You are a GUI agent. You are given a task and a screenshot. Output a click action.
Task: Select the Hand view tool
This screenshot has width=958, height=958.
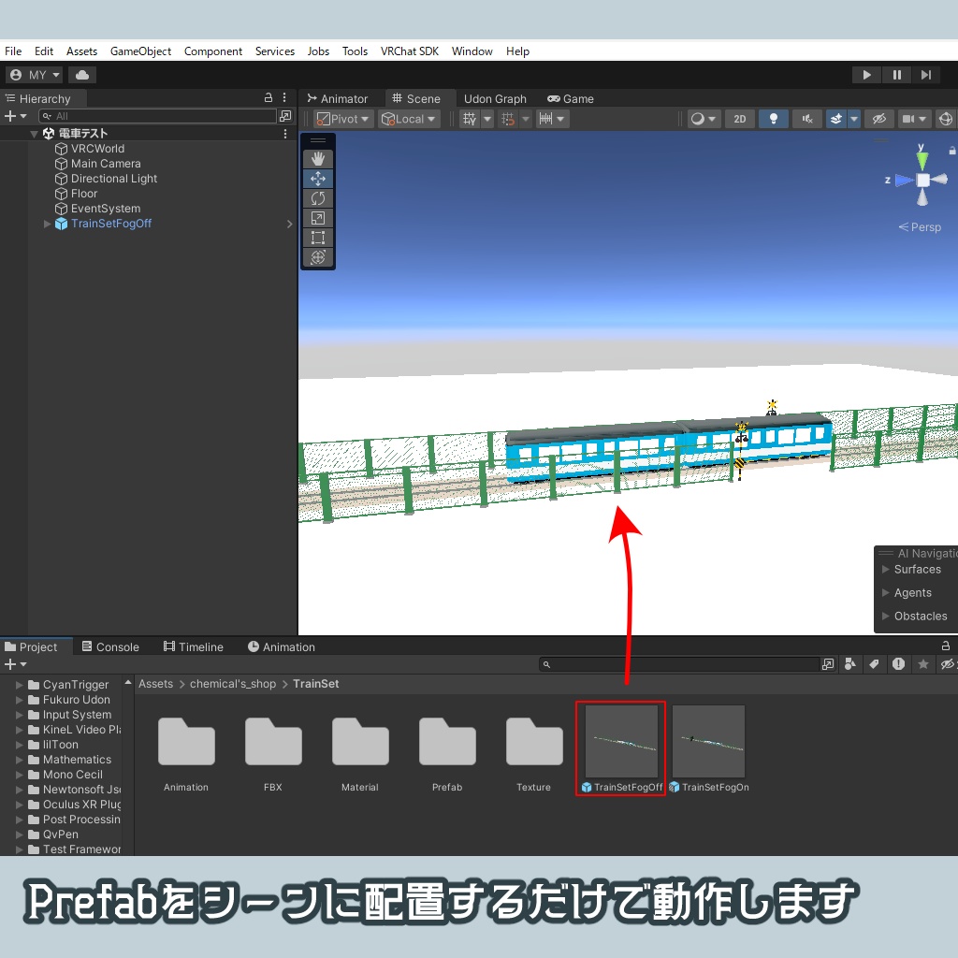317,158
